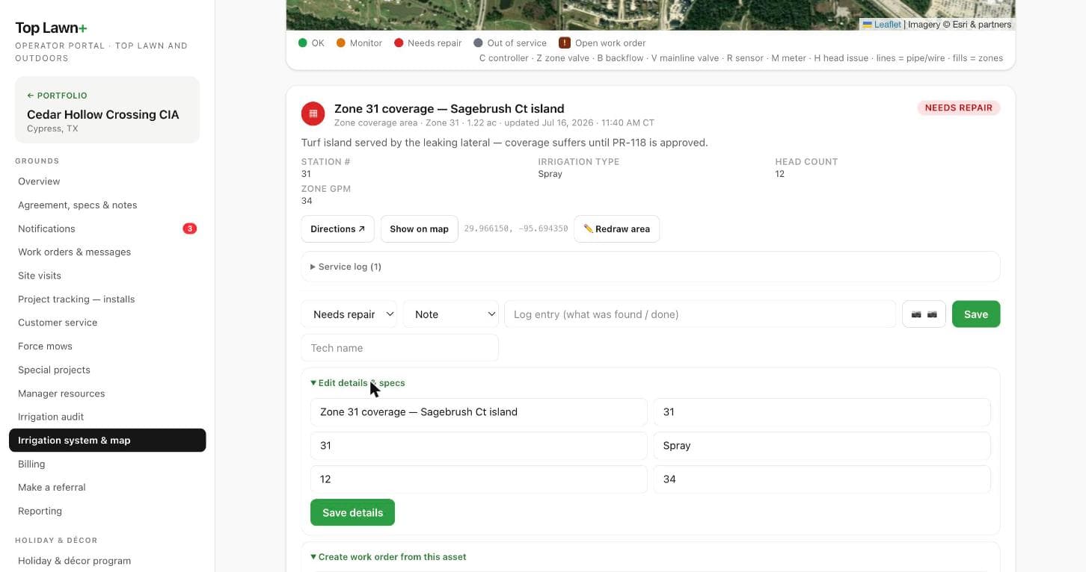The width and height of the screenshot is (1086, 572).
Task: Open the Billing page
Action: click(x=108, y=464)
